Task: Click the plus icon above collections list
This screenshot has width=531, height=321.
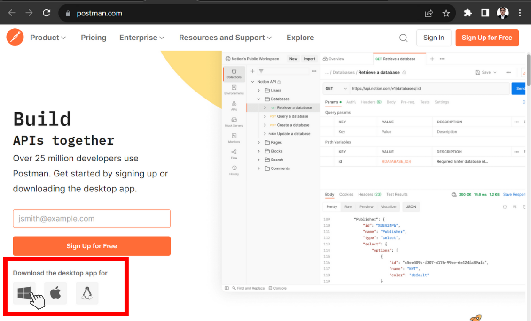Action: point(252,71)
